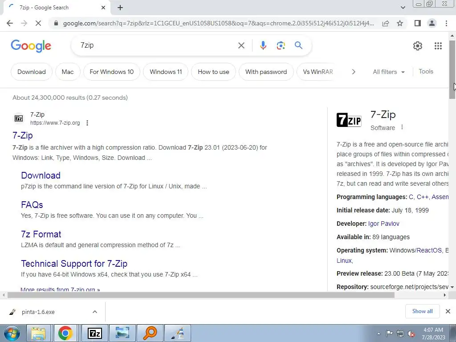Click the muted volume tray icon

[411, 334]
